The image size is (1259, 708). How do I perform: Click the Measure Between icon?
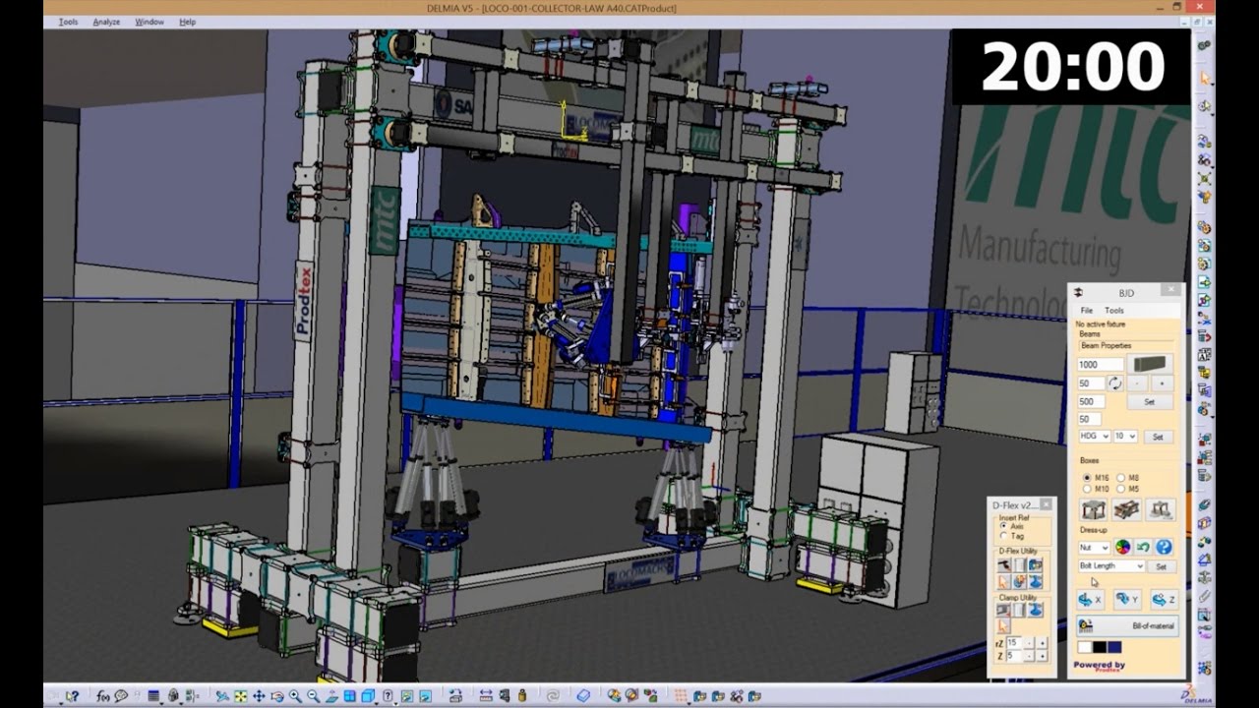click(486, 696)
